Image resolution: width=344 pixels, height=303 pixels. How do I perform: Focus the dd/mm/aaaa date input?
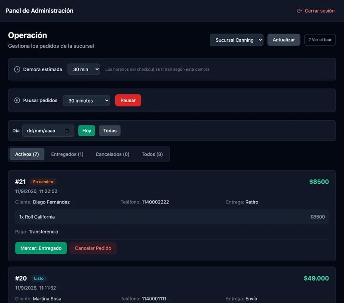pyautogui.click(x=48, y=131)
